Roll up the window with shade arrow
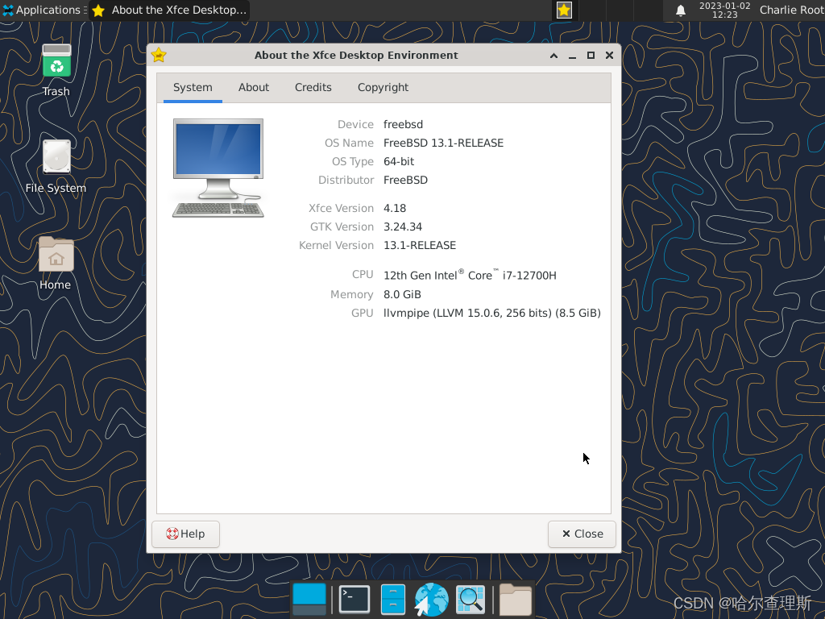This screenshot has height=619, width=825. pos(554,56)
